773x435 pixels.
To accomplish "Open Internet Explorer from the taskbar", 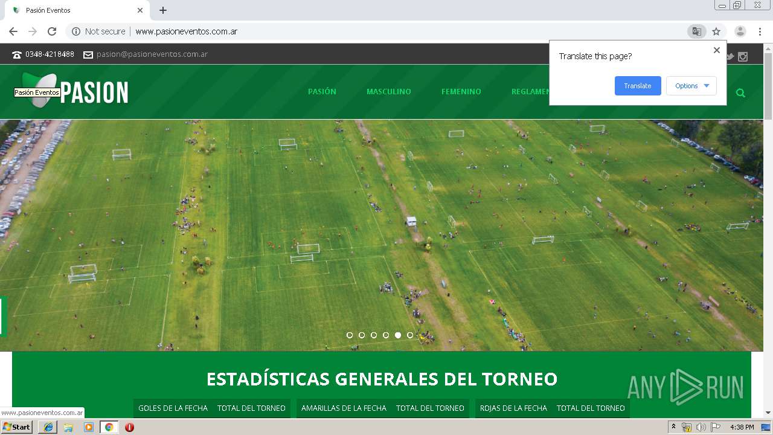I will 48,427.
